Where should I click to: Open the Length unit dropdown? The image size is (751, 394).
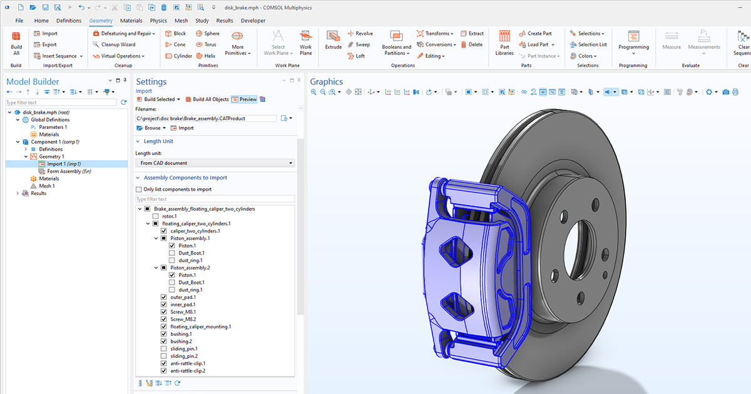[215, 163]
